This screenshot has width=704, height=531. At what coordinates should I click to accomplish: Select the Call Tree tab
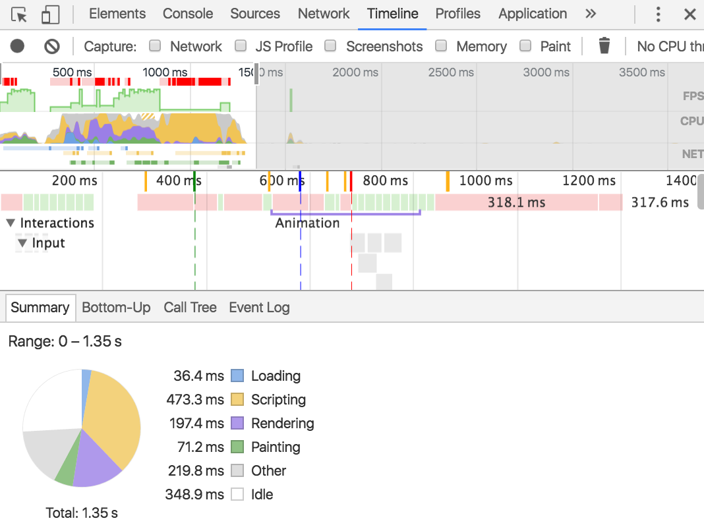190,308
